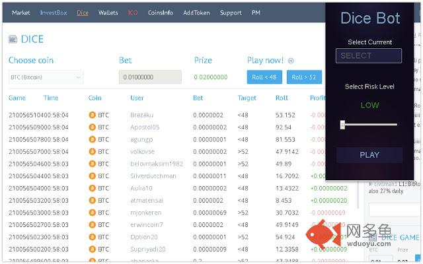This screenshot has height=264, width=423.
Task: Select roll value 53.152
Action: point(285,115)
